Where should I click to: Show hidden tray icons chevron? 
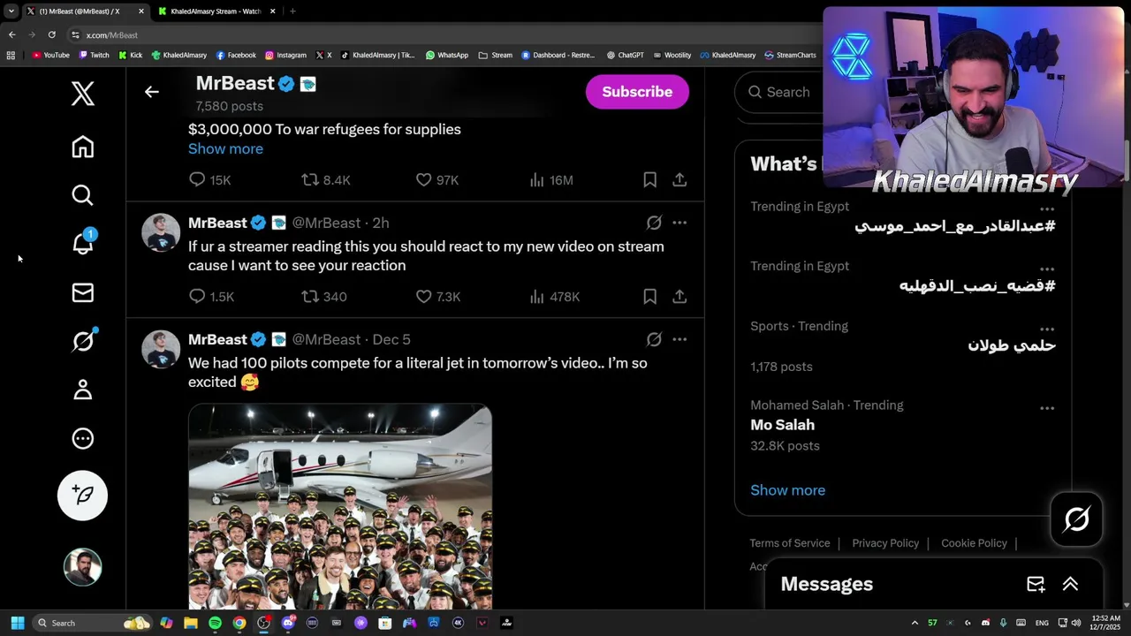(x=915, y=623)
